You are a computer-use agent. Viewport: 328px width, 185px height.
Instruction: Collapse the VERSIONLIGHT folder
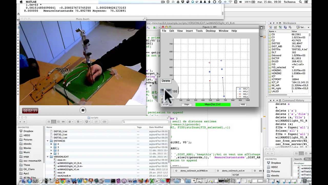click(x=48, y=157)
